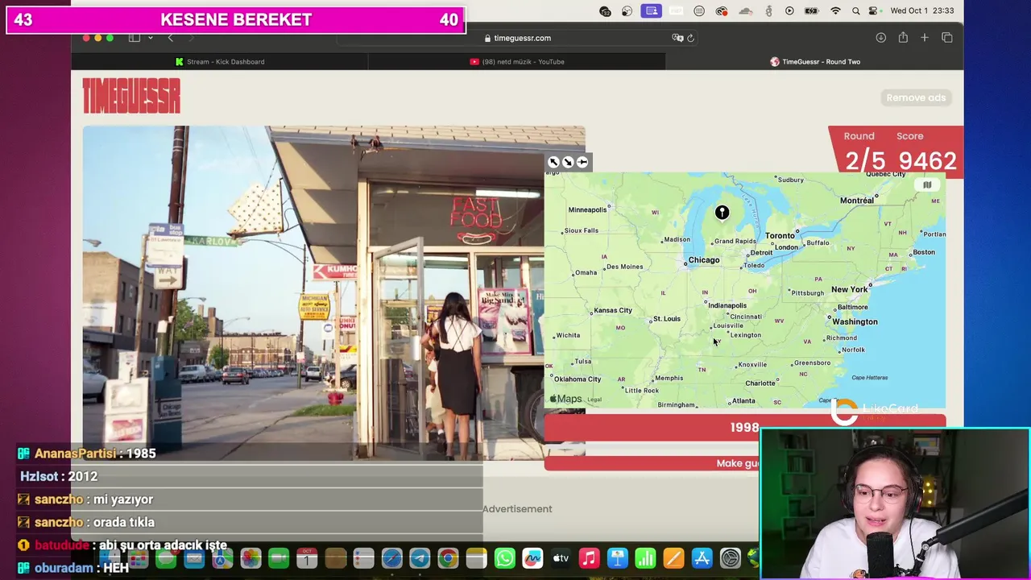This screenshot has height=580, width=1031.
Task: Open Notes from the Dock
Action: [476, 558]
